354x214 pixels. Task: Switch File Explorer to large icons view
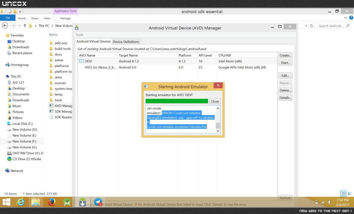(x=349, y=194)
